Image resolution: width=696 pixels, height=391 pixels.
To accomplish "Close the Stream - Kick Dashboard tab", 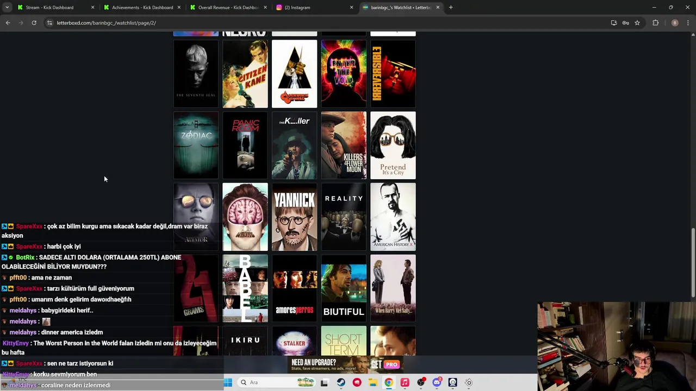I will tap(92, 8).
